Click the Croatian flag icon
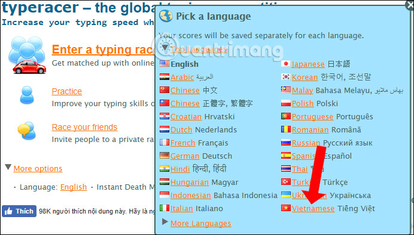The image size is (414, 235). [x=165, y=116]
